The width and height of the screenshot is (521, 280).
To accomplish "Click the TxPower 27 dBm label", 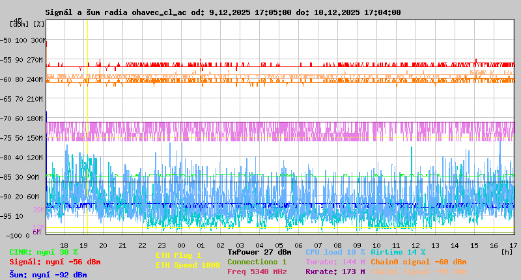I will (259, 252).
